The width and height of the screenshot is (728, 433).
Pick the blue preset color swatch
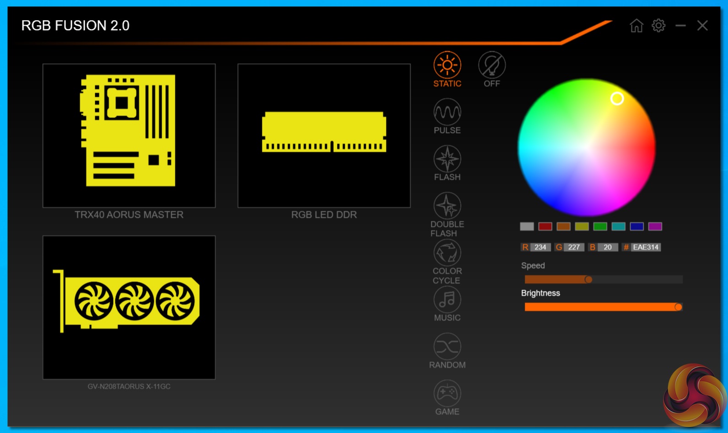pyautogui.click(x=637, y=226)
